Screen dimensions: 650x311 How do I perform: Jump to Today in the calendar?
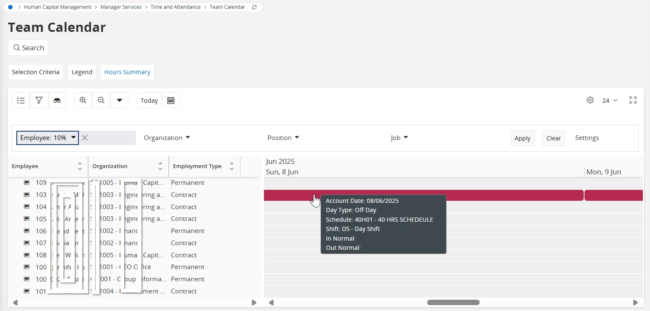[149, 100]
